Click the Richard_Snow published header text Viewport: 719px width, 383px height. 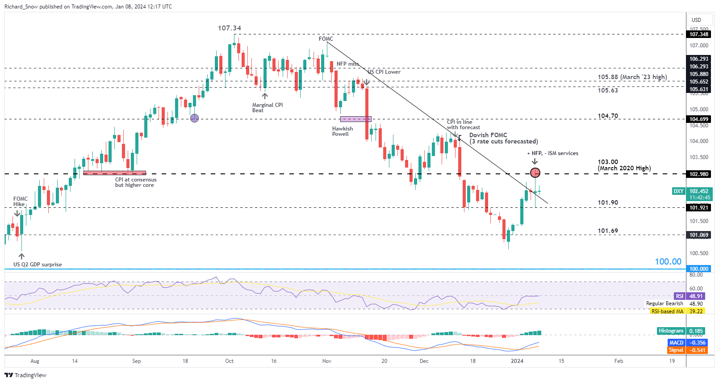pos(88,7)
